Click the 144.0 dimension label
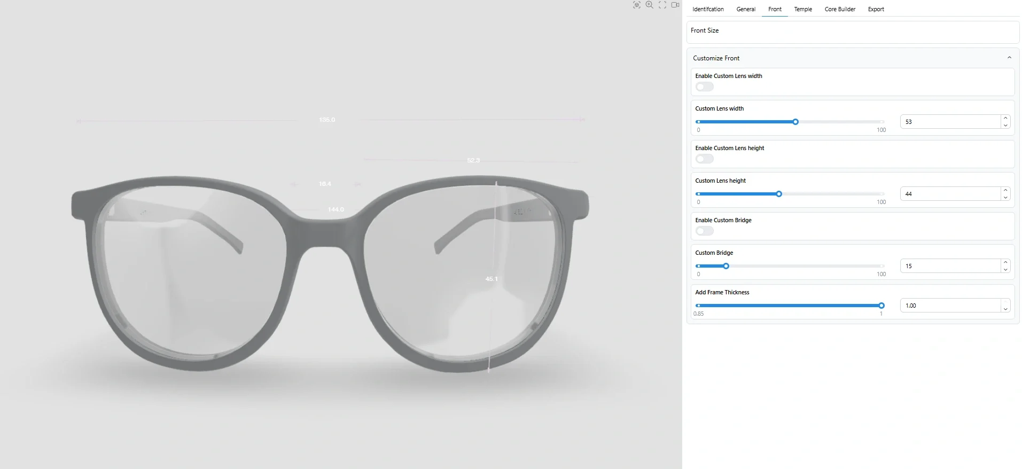This screenshot has width=1022, height=469. (336, 209)
